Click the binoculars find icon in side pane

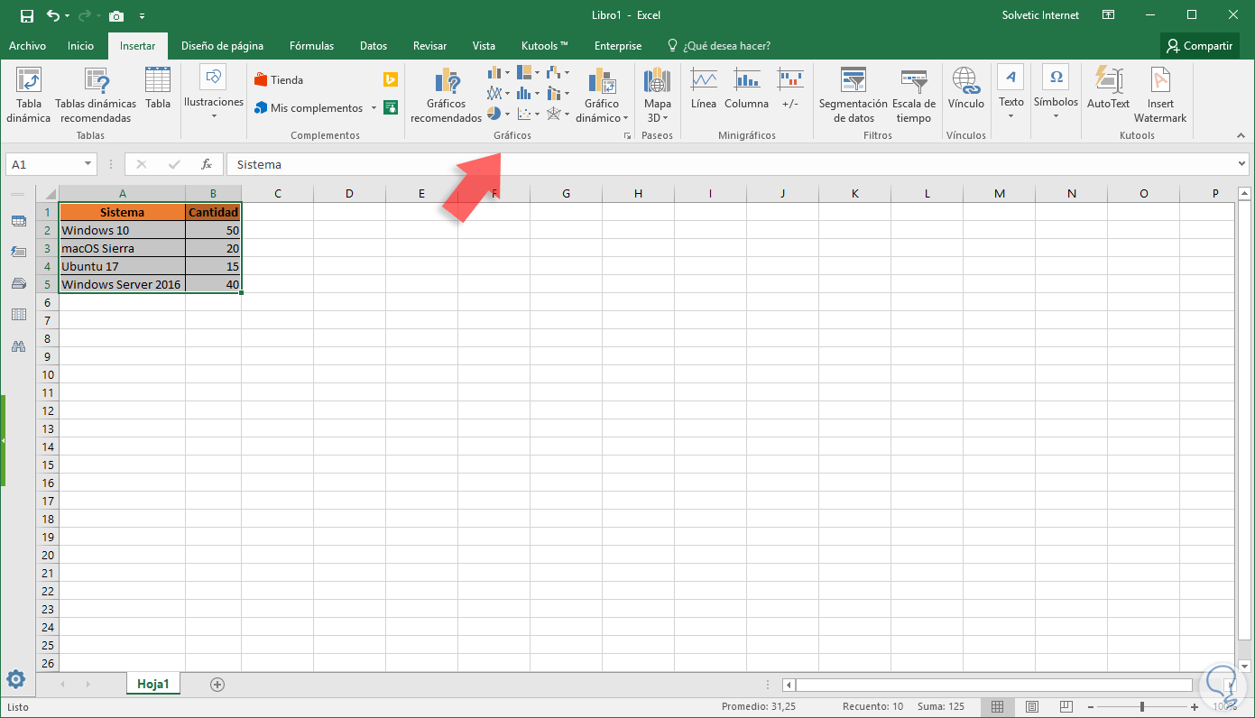tap(18, 345)
